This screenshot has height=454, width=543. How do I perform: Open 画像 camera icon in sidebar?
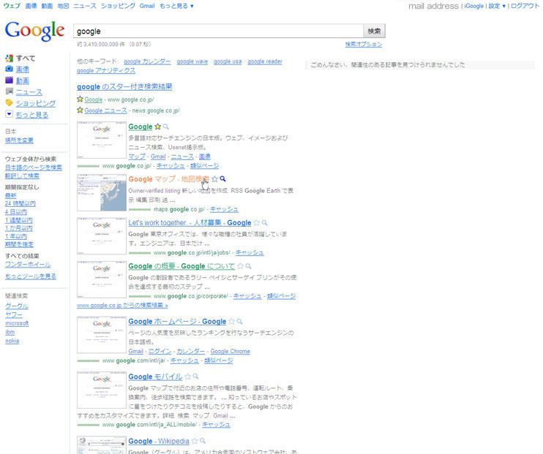(x=9, y=69)
